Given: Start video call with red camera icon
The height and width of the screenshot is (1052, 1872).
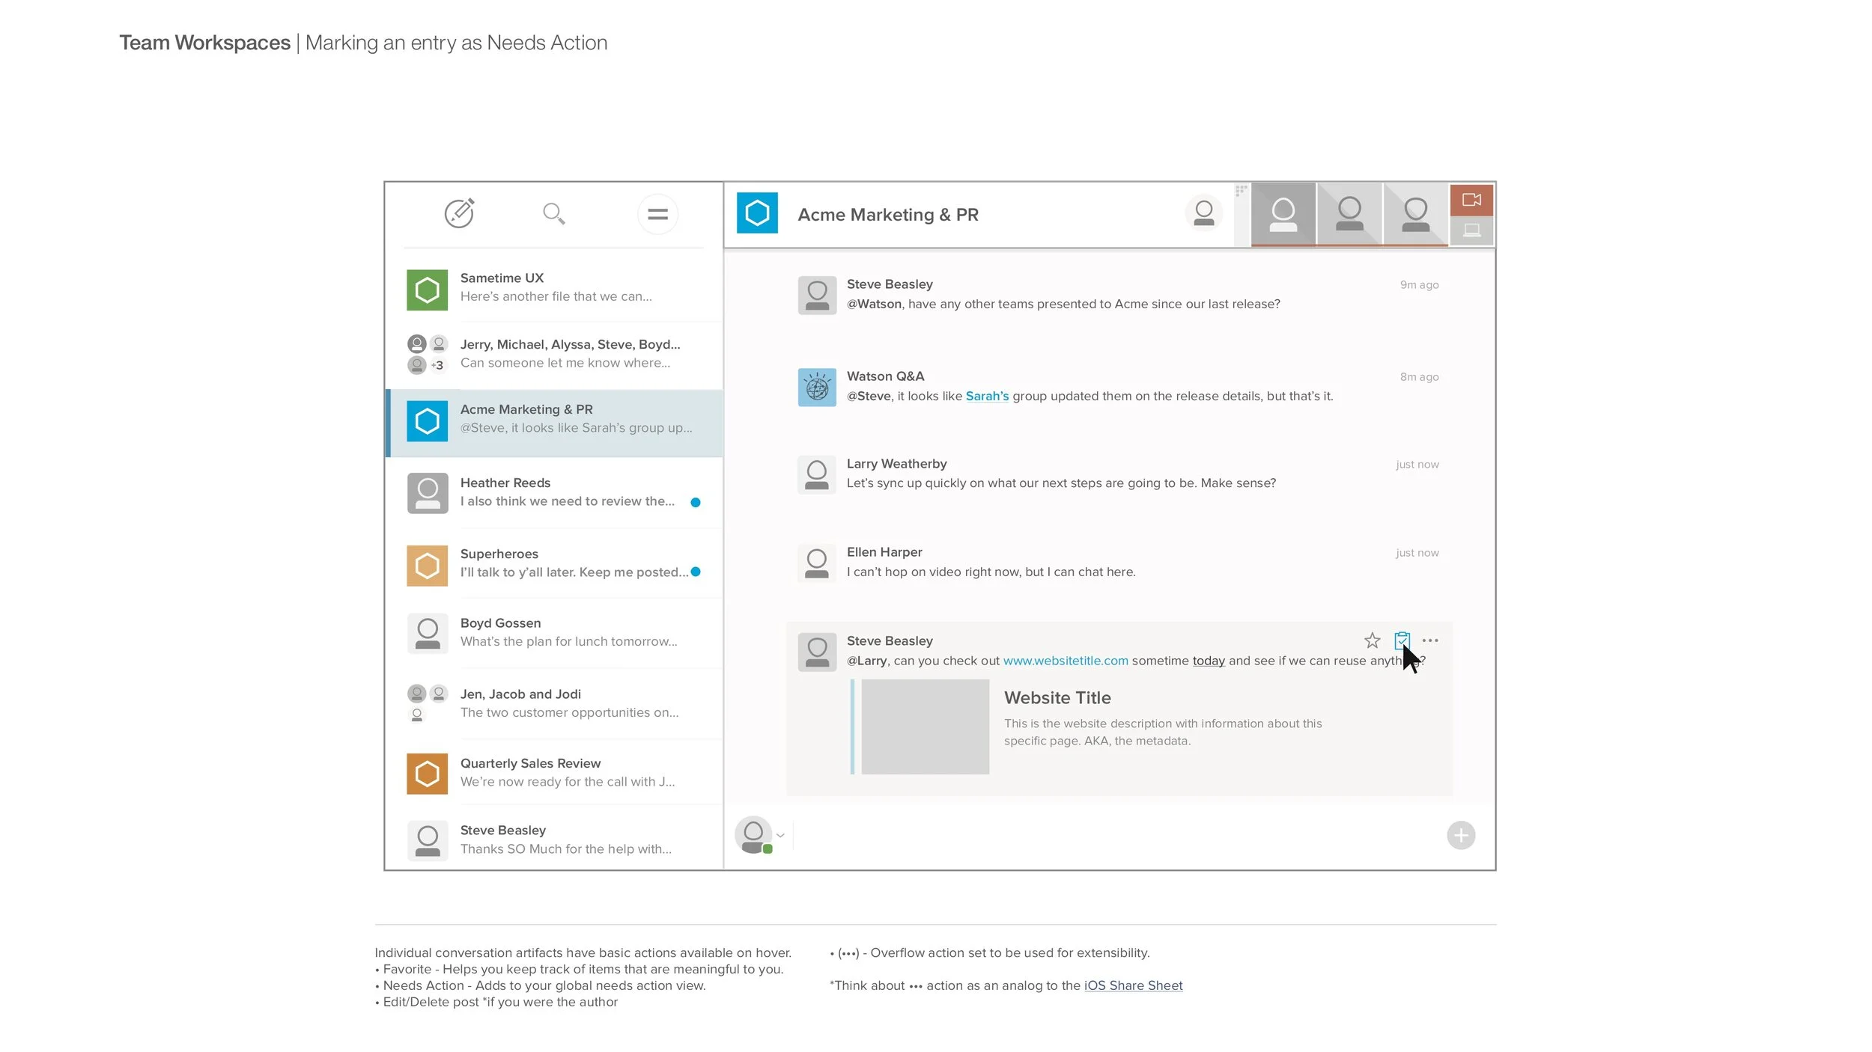Looking at the screenshot, I should pyautogui.click(x=1471, y=200).
